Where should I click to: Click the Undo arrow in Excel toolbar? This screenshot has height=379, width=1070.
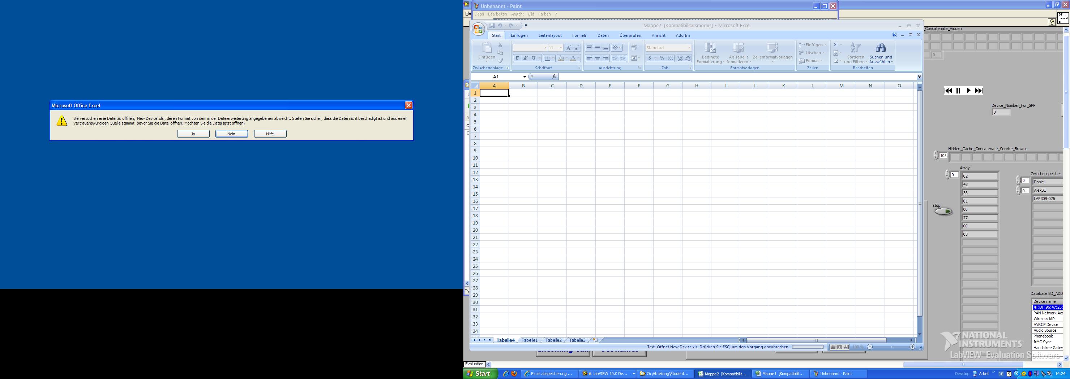[x=500, y=26]
